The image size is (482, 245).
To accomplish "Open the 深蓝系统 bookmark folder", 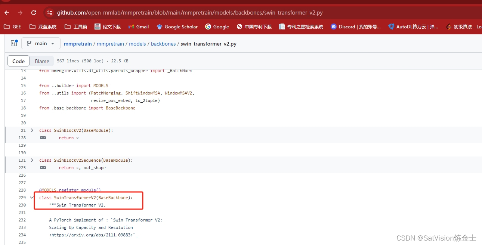I will (x=43, y=27).
